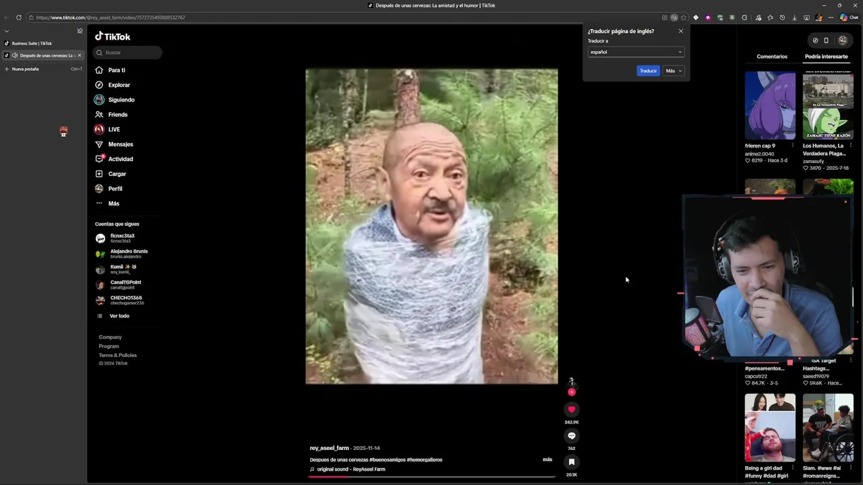The image size is (863, 485).
Task: Open Being a girl dad video thumbnail
Action: pyautogui.click(x=770, y=428)
